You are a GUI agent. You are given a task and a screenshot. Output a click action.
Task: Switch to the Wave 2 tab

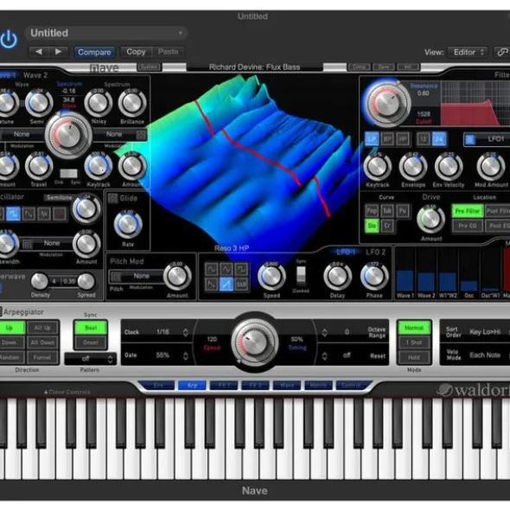click(35, 75)
